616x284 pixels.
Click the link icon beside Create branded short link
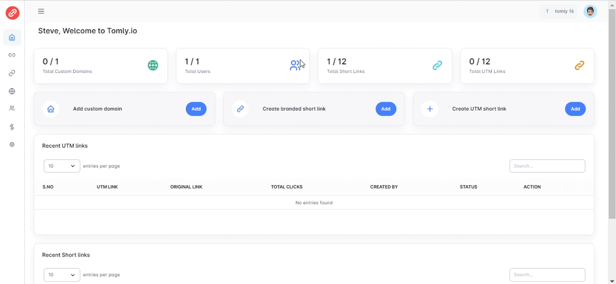point(240,109)
